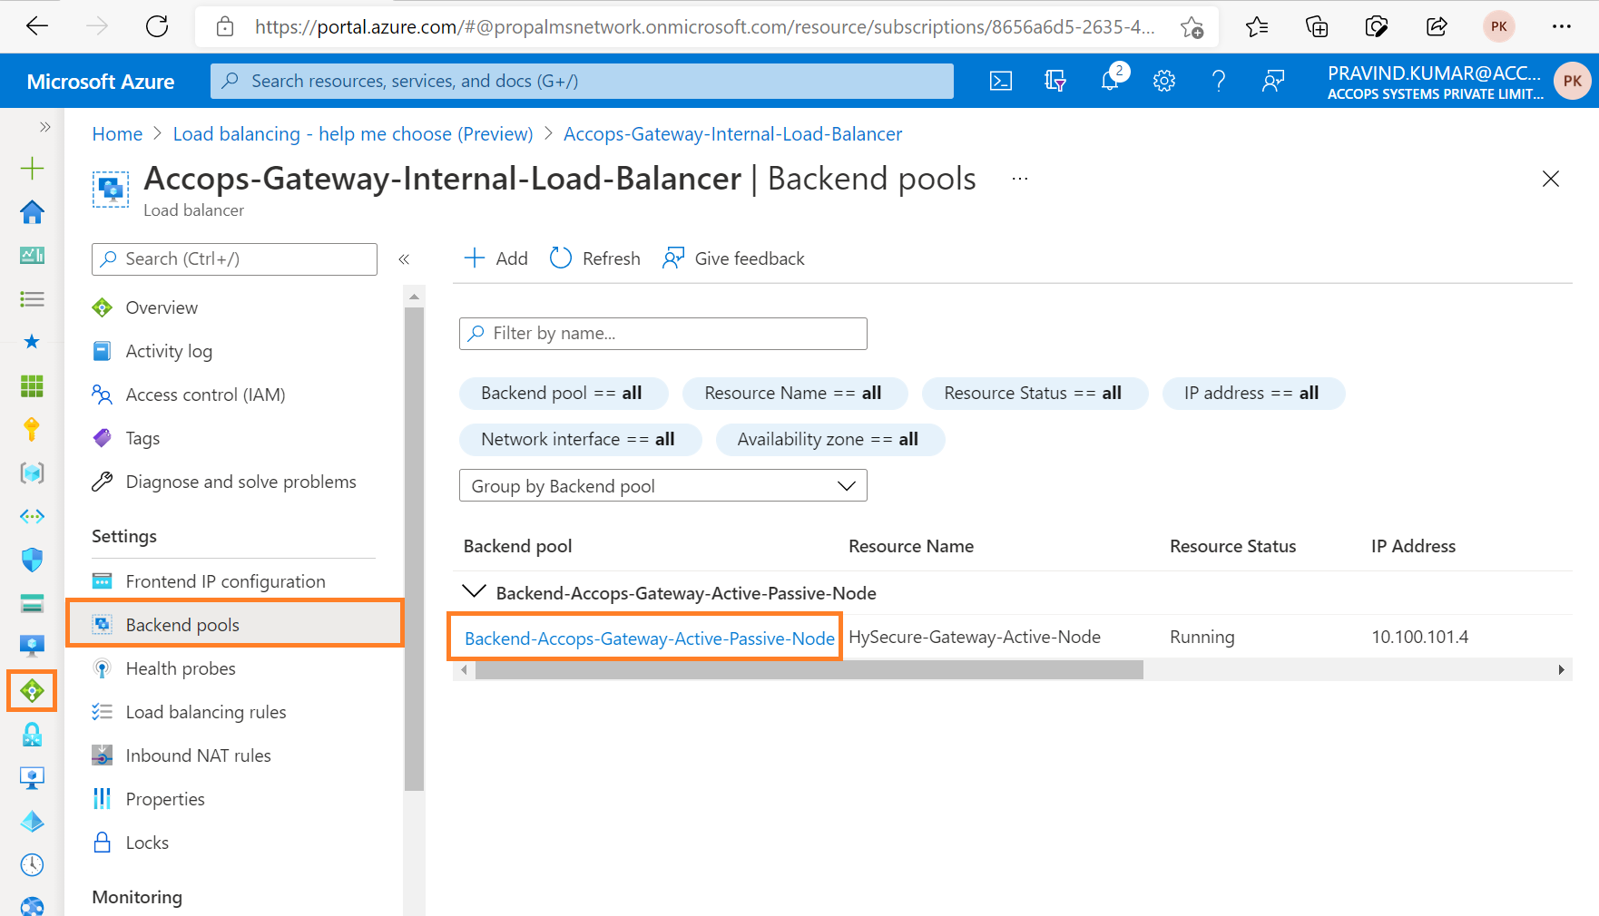Image resolution: width=1599 pixels, height=916 pixels.
Task: Open the more options ellipsis beside title
Action: [x=1020, y=179]
